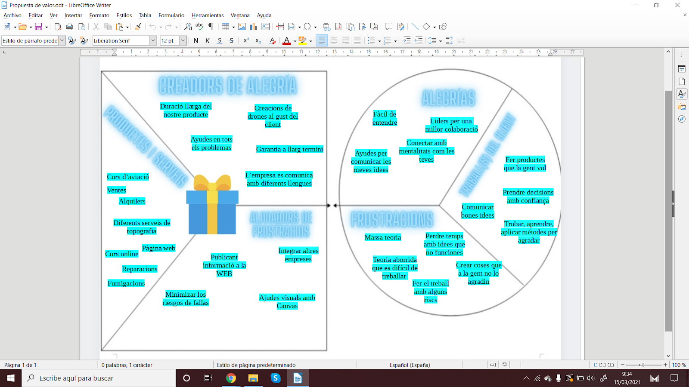This screenshot has height=387, width=689.
Task: Set justified paragraph alignment
Action: (357, 40)
